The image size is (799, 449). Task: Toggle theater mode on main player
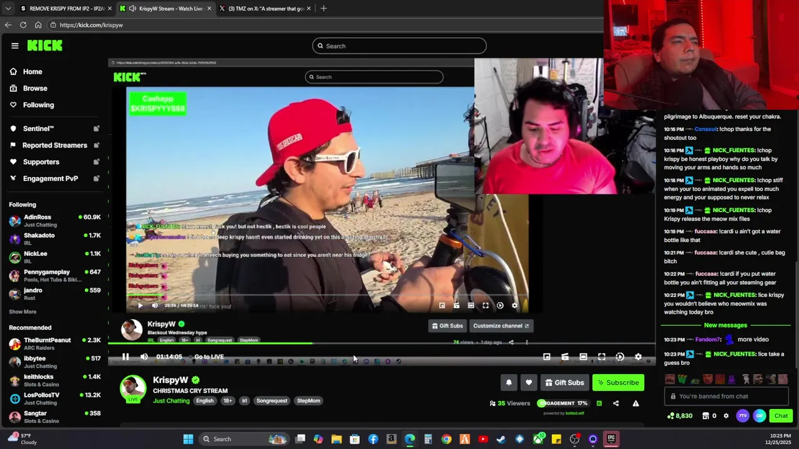(x=583, y=357)
